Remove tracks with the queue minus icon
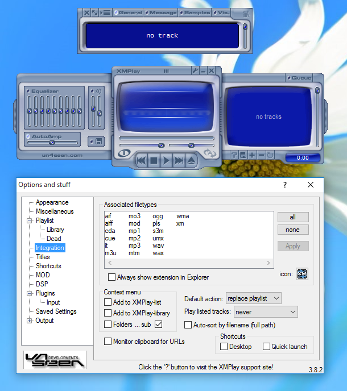The image size is (347, 391). 261,155
